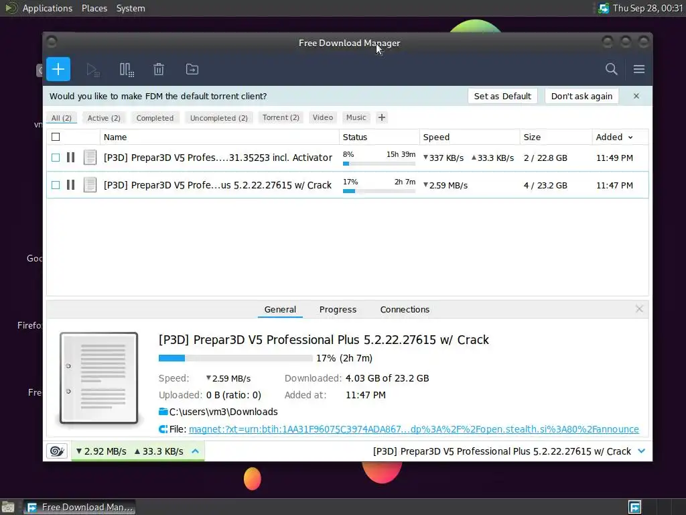The image size is (686, 515).
Task: Pause the Prepar3D w/ Crack download row
Action: (70, 185)
